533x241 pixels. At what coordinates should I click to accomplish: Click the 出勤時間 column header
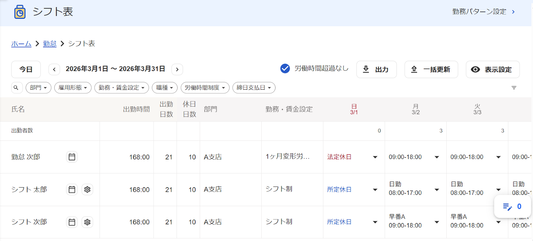coord(136,109)
